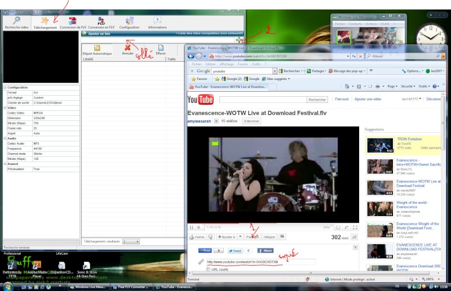Open the TRON Evolution suggestion thumbnail

(380, 145)
